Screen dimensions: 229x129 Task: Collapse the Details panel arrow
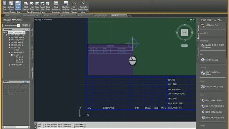(28, 82)
